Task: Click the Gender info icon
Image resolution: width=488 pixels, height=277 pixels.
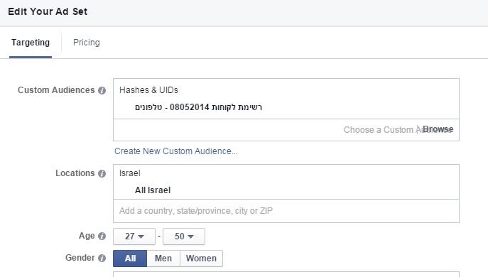Action: point(102,258)
